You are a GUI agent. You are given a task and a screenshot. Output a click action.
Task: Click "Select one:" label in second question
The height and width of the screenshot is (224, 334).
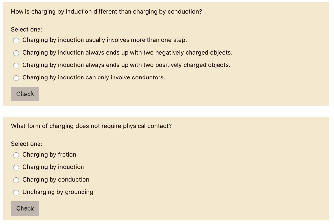(x=26, y=144)
